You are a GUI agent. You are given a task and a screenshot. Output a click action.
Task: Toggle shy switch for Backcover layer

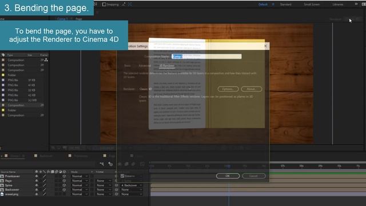(37, 189)
